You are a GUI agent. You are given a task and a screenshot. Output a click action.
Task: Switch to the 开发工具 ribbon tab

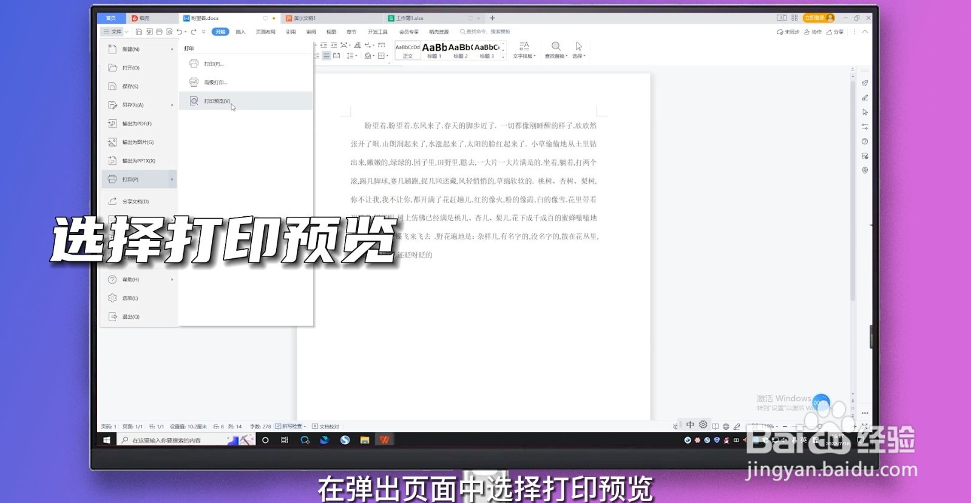point(377,32)
